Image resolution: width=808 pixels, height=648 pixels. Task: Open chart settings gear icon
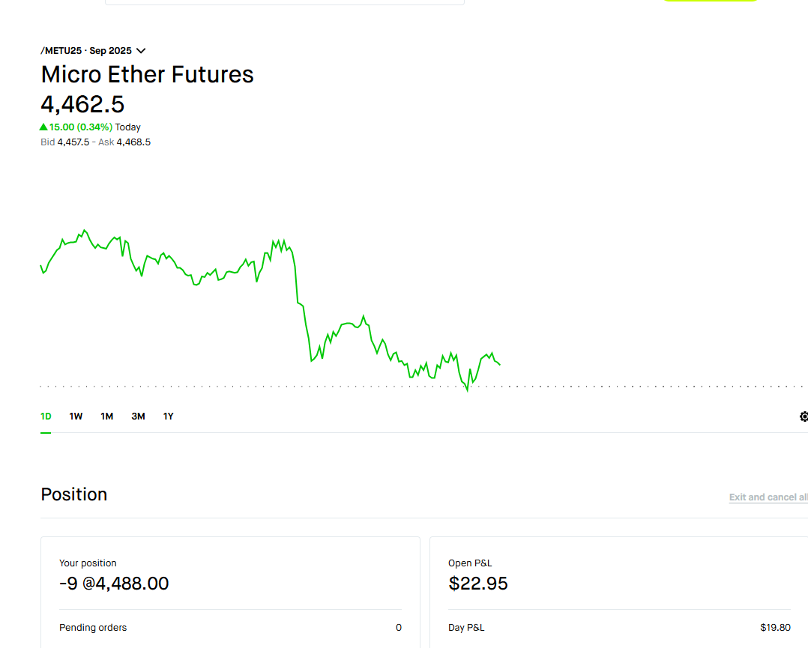pyautogui.click(x=804, y=417)
